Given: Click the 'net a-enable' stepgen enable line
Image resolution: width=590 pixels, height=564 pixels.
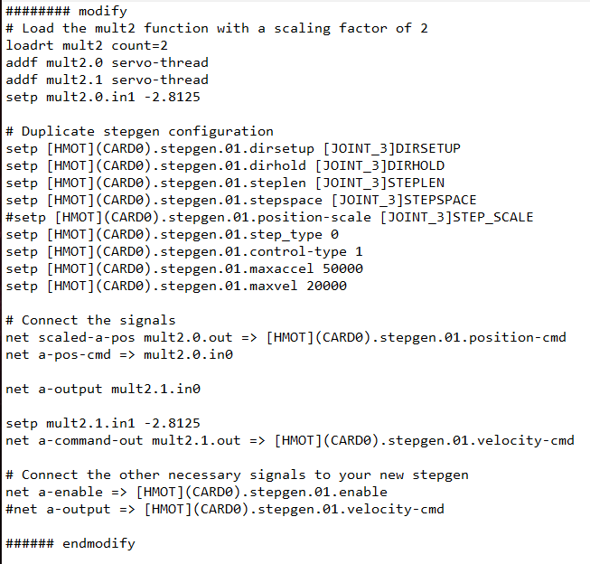Looking at the screenshot, I should tap(196, 492).
